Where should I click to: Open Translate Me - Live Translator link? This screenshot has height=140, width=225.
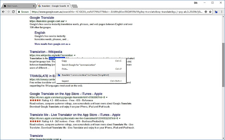pos(75,115)
